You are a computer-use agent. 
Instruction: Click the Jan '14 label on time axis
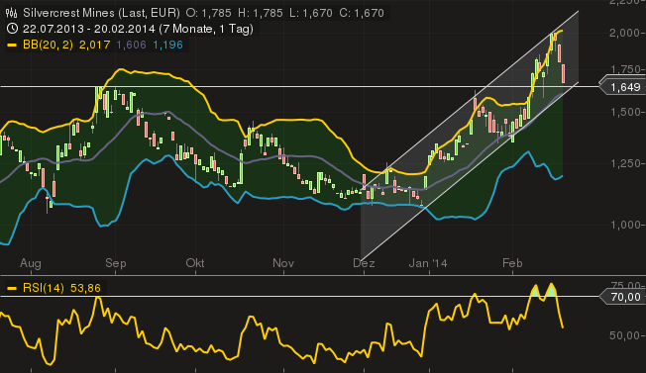click(x=428, y=263)
